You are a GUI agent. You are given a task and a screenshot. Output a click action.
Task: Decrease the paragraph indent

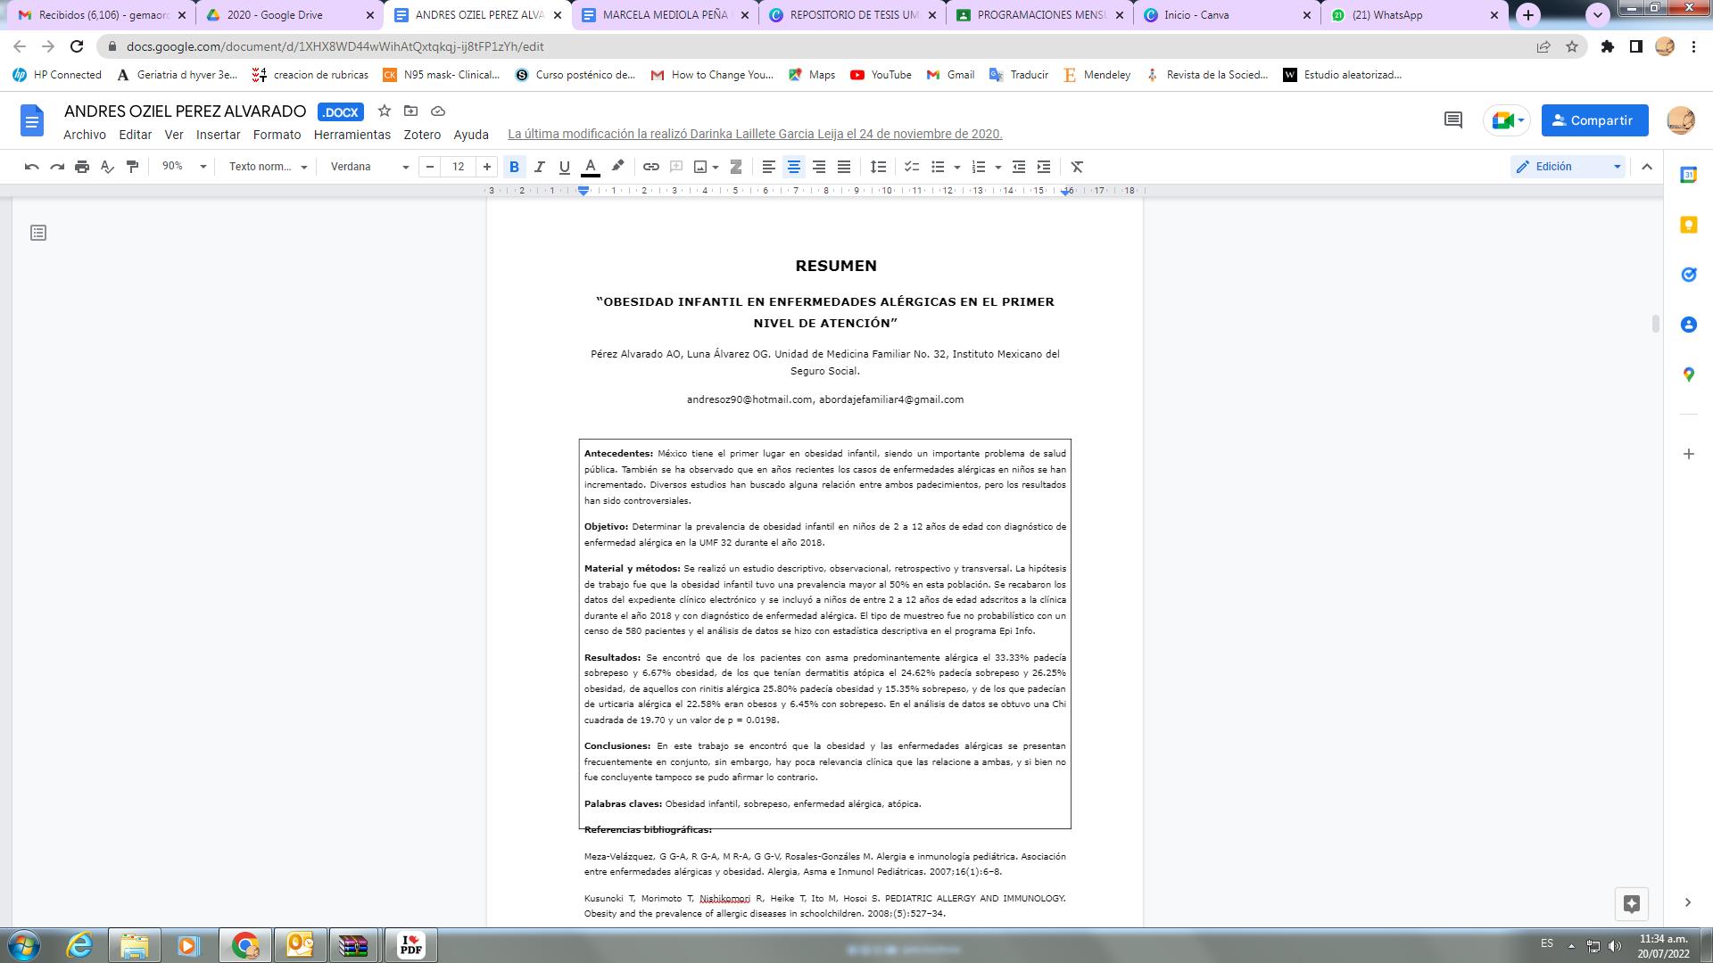pyautogui.click(x=1019, y=167)
